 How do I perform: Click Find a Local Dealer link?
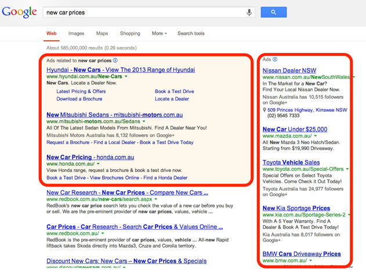click(114, 142)
